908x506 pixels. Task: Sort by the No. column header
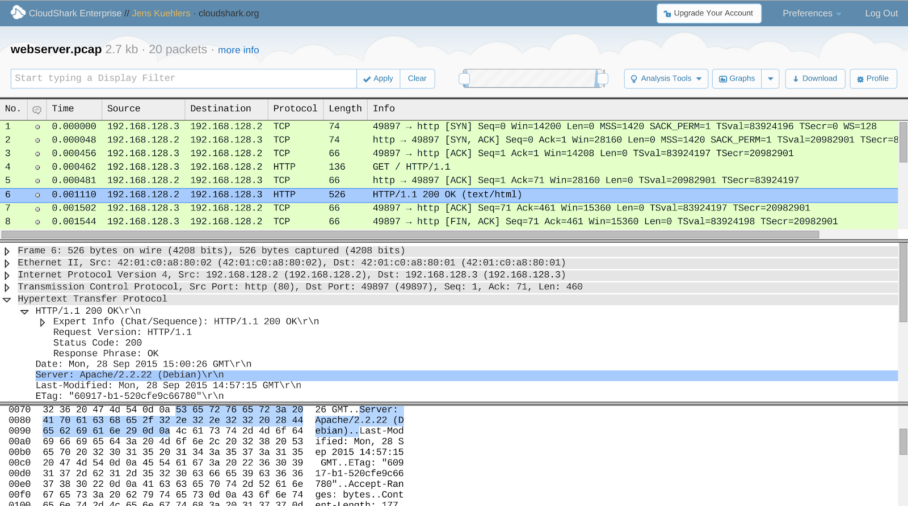click(13, 109)
